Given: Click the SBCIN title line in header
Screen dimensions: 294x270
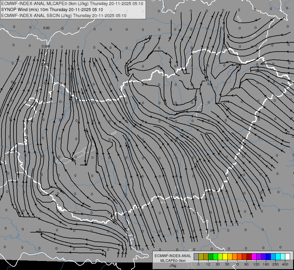Looking at the screenshot, I should (x=64, y=16).
